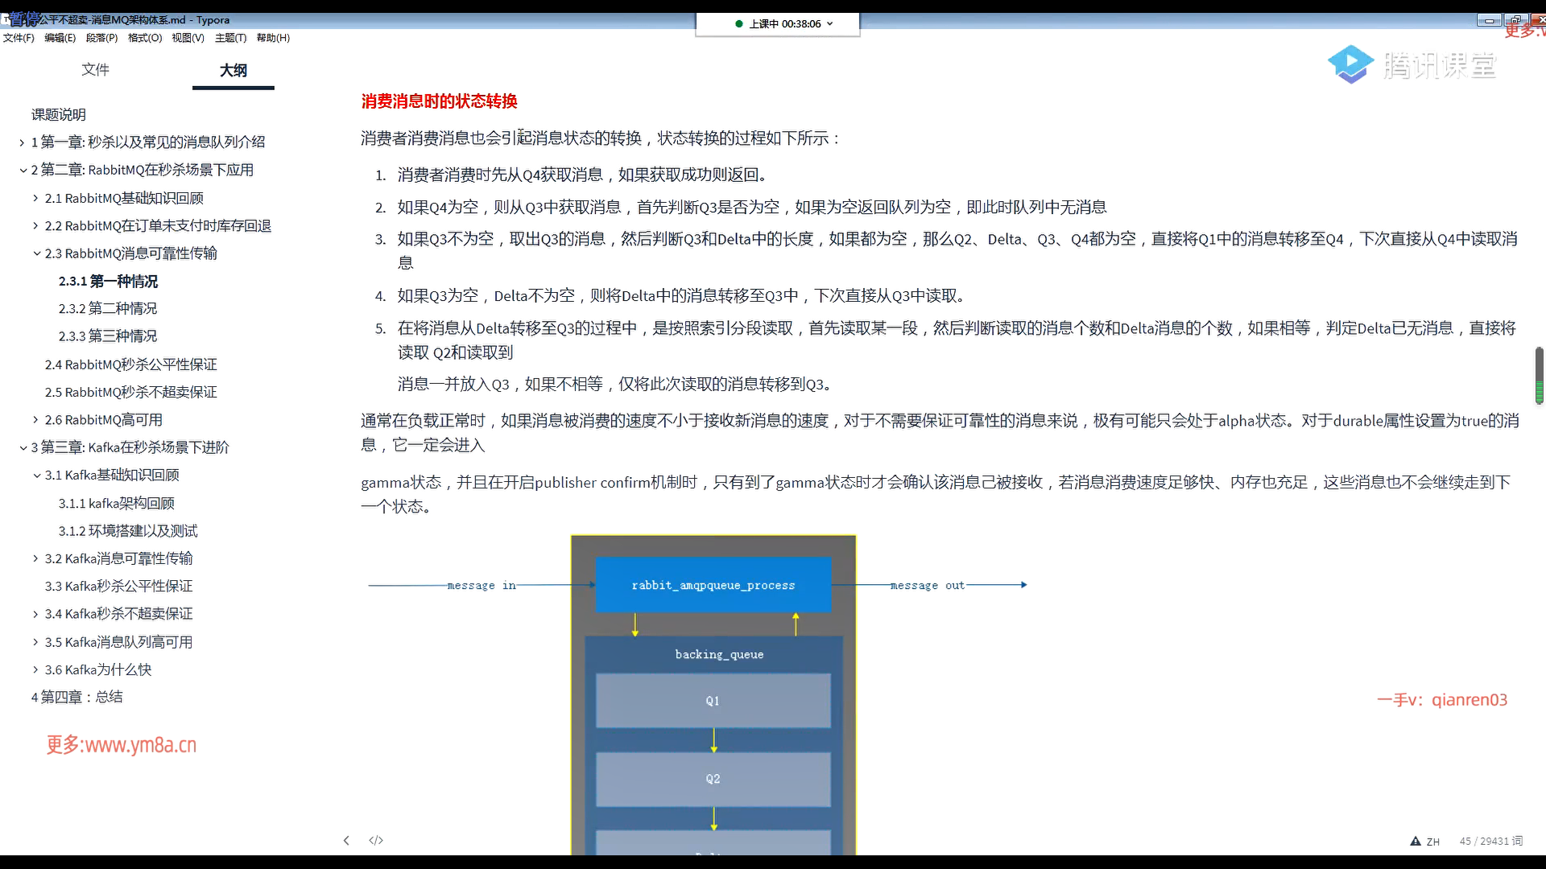Collapse chapter 2 RabbitMQ outline section

coord(23,171)
